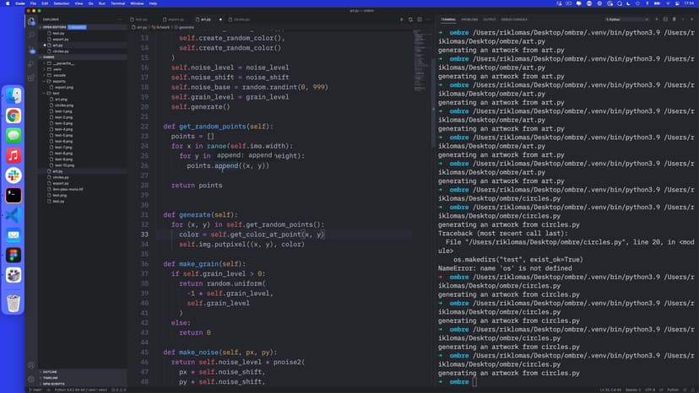Launch Google Chrome from the Dock
The height and width of the screenshot is (393, 699).
point(14,116)
